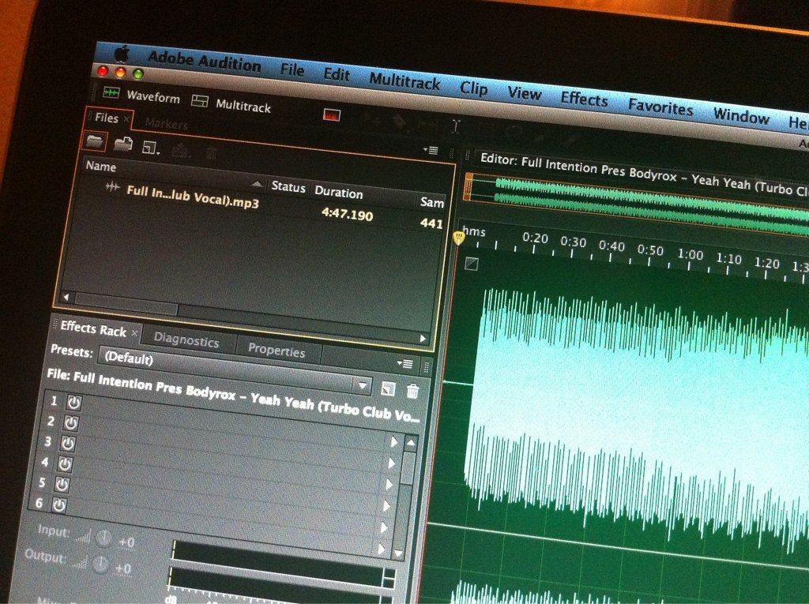Viewport: 809px width, 604px height.
Task: Open the Effects Rack panel options menu
Action: 405,364
